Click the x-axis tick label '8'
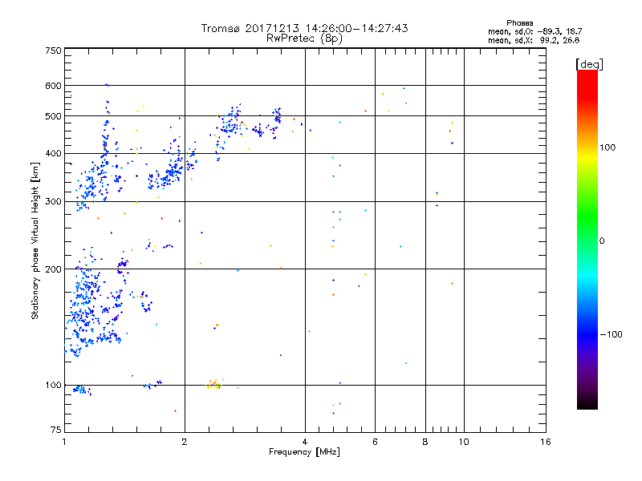Image resolution: width=642 pixels, height=481 pixels. tap(425, 442)
